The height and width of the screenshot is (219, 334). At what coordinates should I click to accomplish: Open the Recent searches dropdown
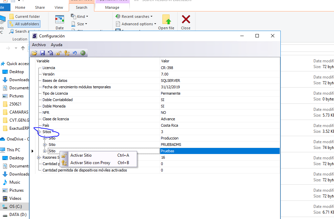pos(134,17)
